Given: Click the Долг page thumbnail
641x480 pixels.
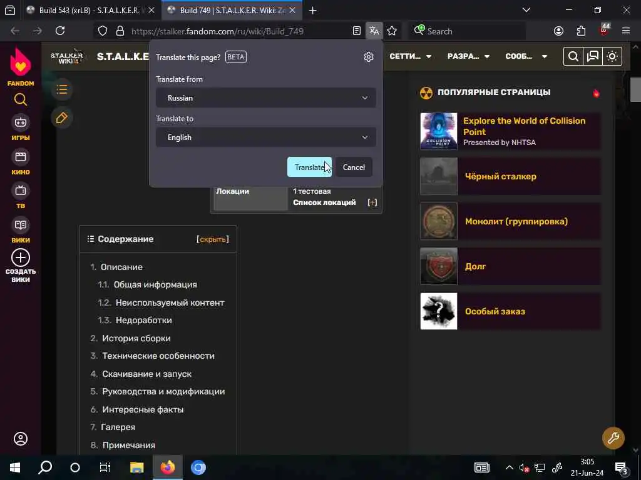Looking at the screenshot, I should pyautogui.click(x=439, y=266).
